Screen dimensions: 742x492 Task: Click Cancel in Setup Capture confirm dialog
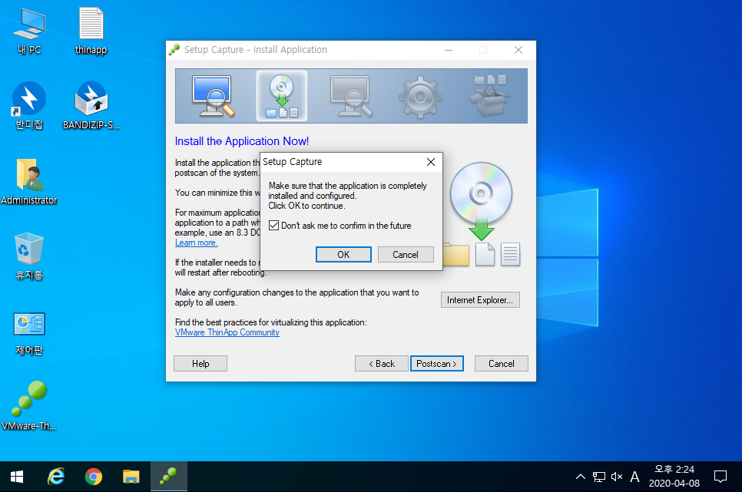point(406,255)
